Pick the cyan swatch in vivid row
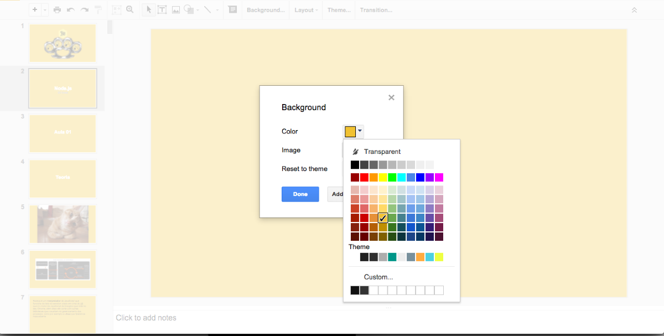The height and width of the screenshot is (336, 664). click(402, 178)
